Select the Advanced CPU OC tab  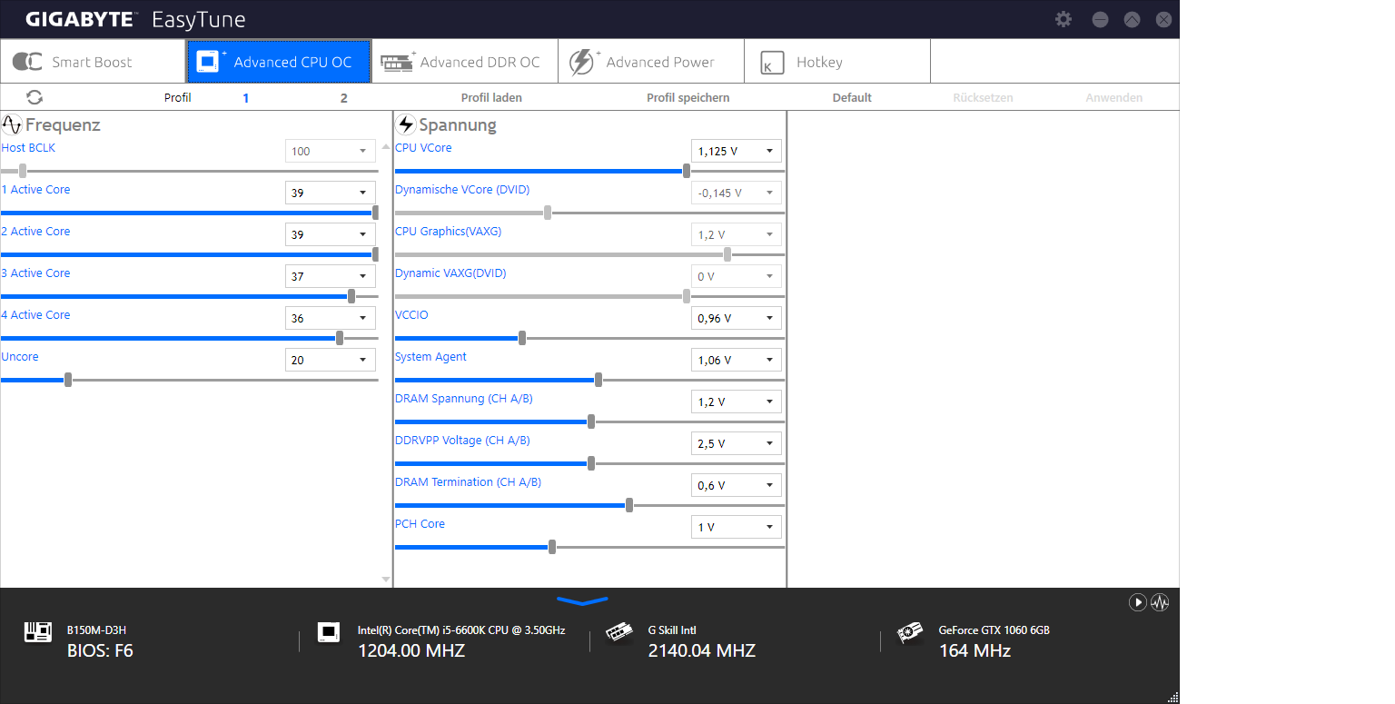pyautogui.click(x=279, y=62)
